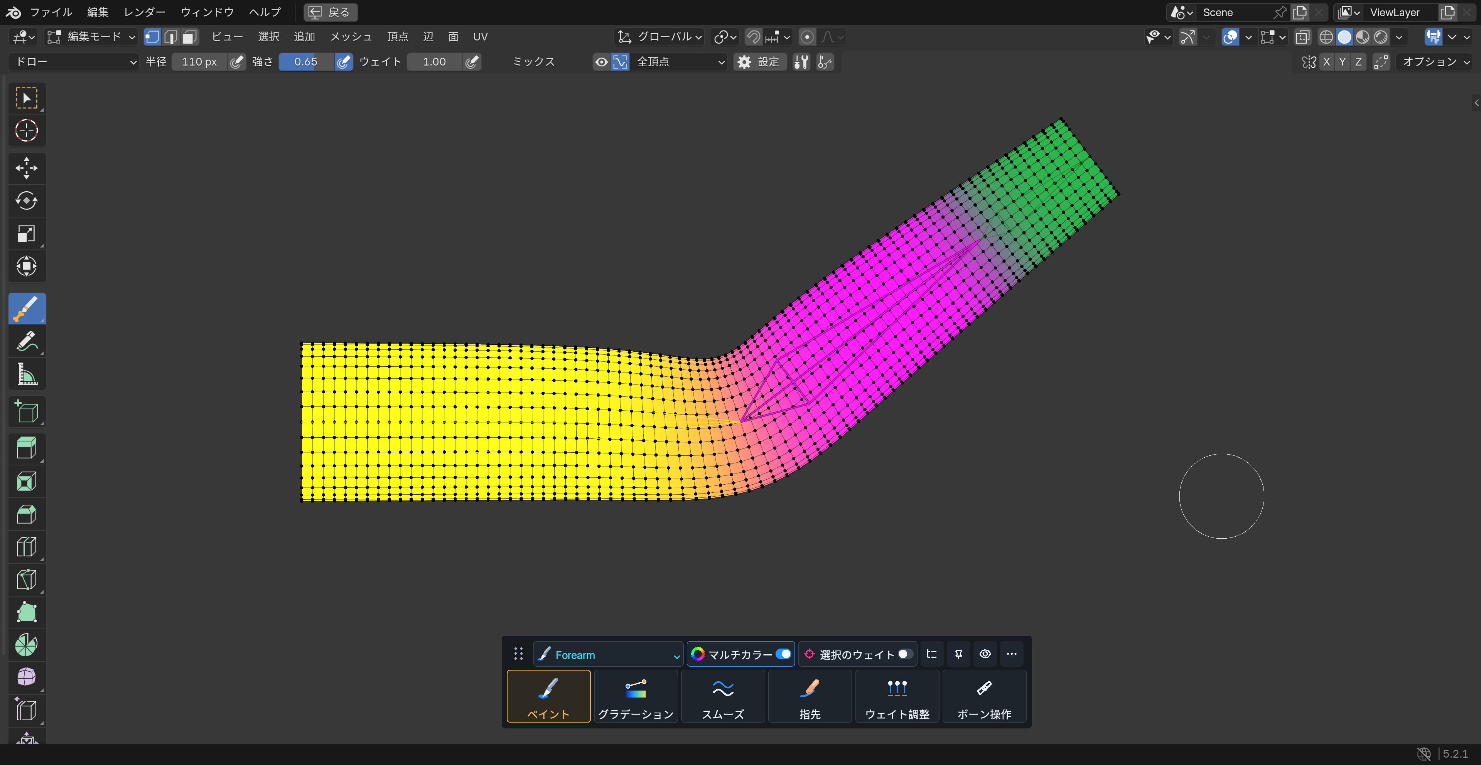Click the 3D Cursor tool
1481x765 pixels.
coord(27,130)
